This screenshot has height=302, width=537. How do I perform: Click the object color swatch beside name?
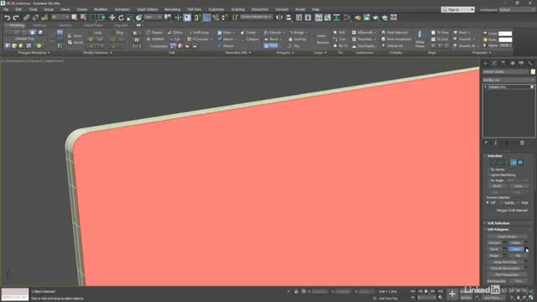[533, 72]
